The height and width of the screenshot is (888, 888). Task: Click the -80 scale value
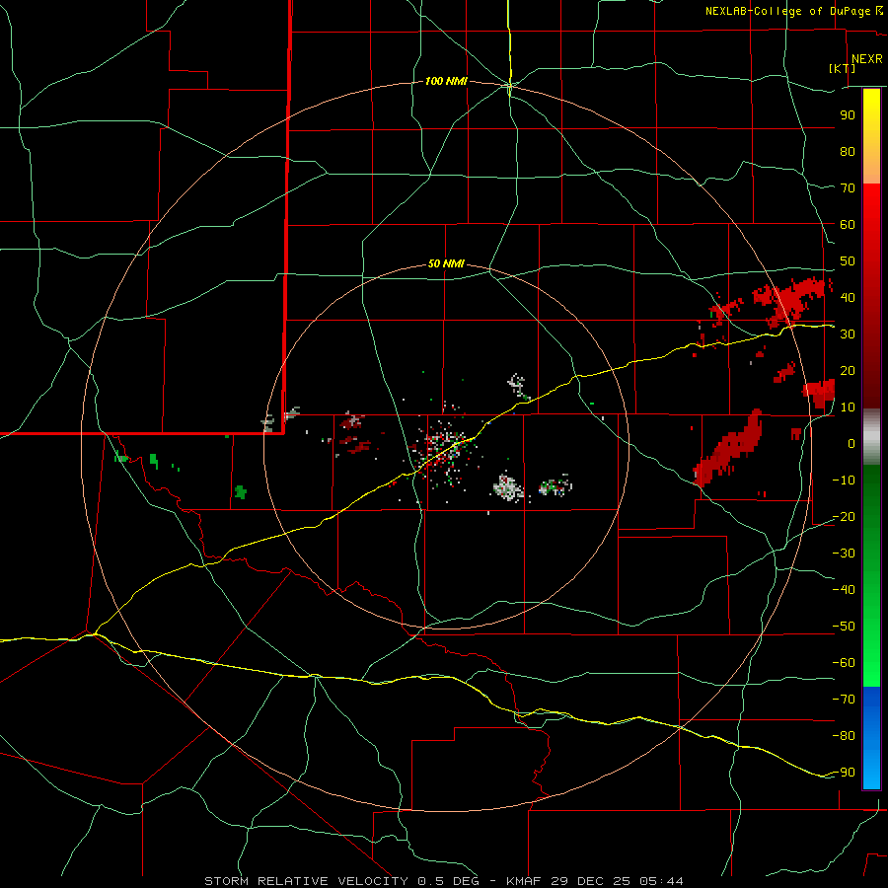click(x=844, y=736)
